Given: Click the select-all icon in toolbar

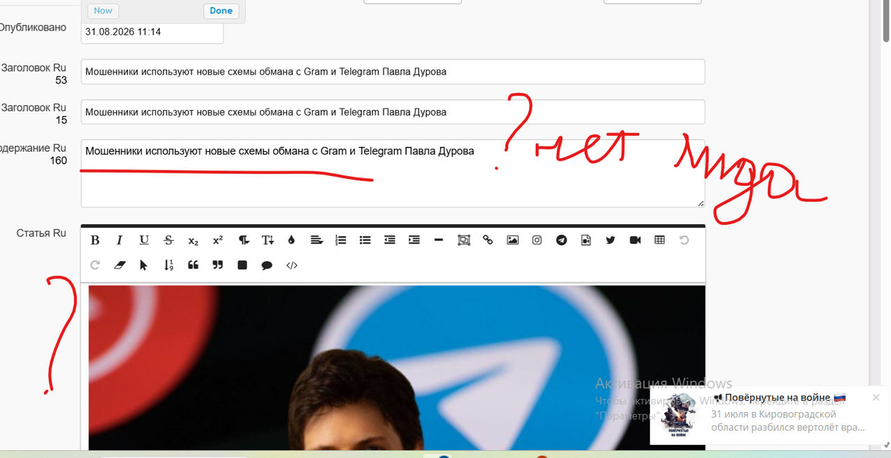Looking at the screenshot, I should click(x=464, y=240).
